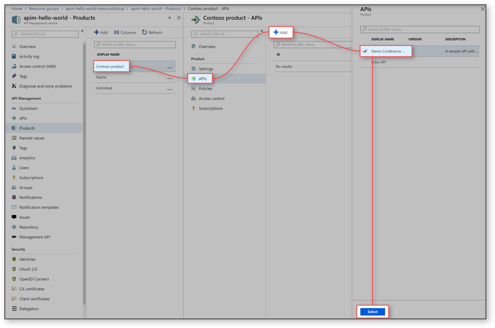Screen dimensions: 495x328
Task: Open the apim-hello-world - Products breadcrumb
Action: (156, 9)
